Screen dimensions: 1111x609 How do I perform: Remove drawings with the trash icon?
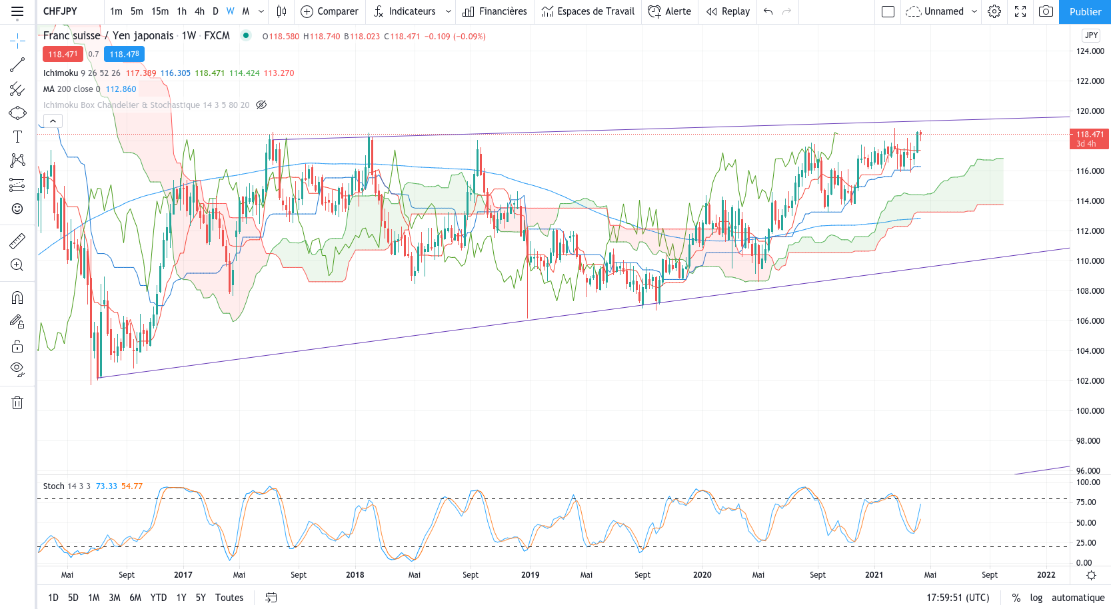point(17,402)
